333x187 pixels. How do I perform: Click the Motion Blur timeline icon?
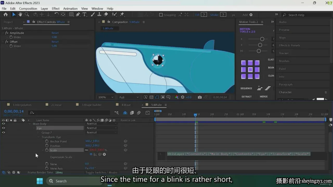pyautogui.click(x=139, y=113)
